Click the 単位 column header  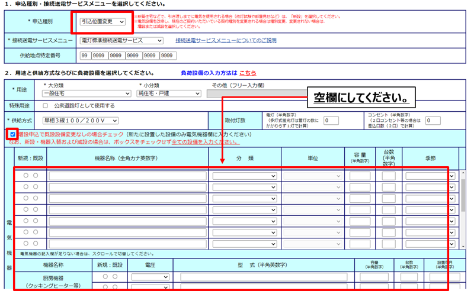(x=313, y=158)
